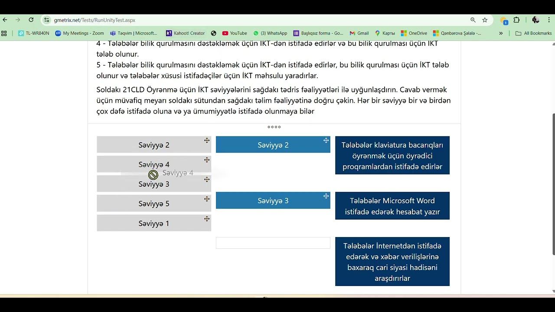This screenshot has height=312, width=555.
Task: Click the scrollbar down arrow
Action: (x=553, y=292)
